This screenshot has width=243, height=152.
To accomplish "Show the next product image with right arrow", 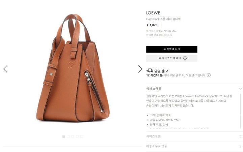I will tap(140, 69).
